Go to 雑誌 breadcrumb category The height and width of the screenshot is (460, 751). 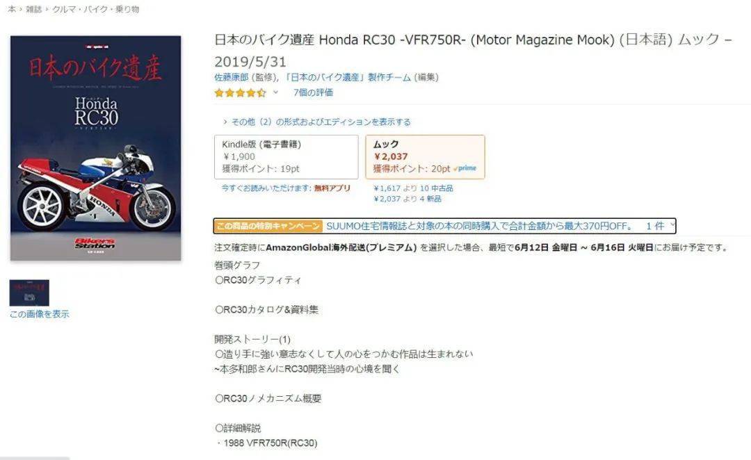(33, 9)
